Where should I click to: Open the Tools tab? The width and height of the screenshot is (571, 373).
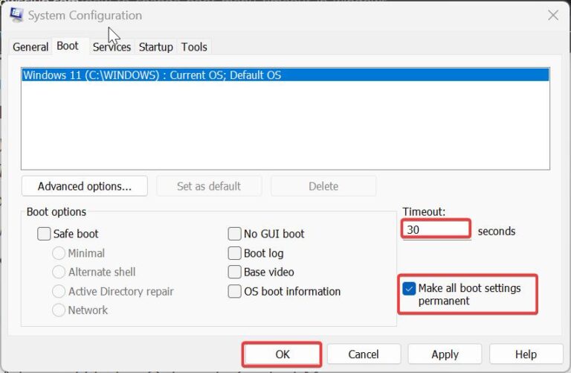tap(194, 47)
